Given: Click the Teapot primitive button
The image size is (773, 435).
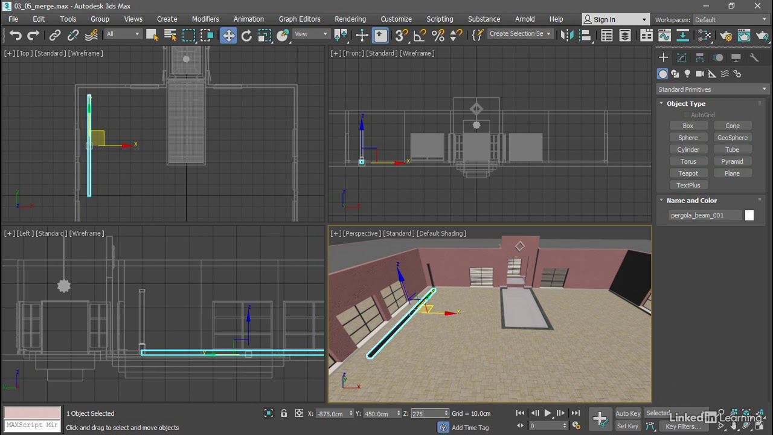Looking at the screenshot, I should [688, 173].
